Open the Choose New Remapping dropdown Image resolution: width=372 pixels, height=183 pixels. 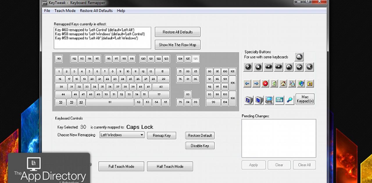pyautogui.click(x=122, y=135)
